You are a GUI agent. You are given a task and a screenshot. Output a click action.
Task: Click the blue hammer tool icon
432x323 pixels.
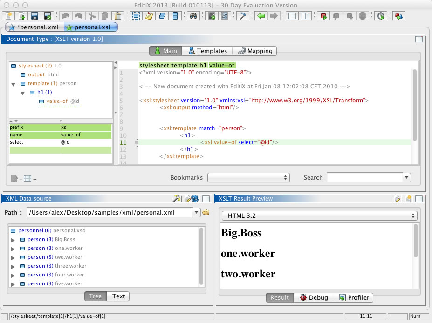pyautogui.click(x=243, y=16)
